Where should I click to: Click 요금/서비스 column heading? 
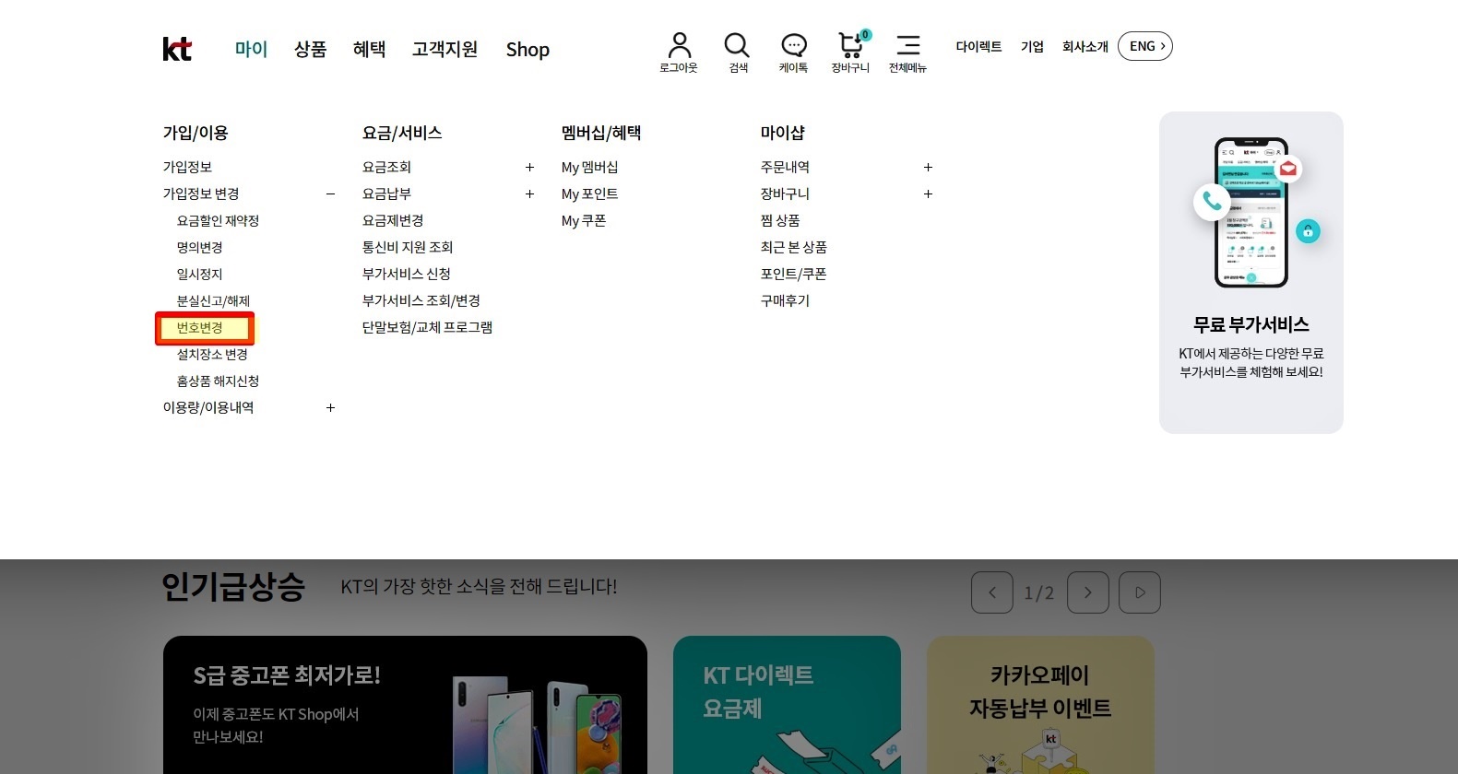pyautogui.click(x=402, y=133)
